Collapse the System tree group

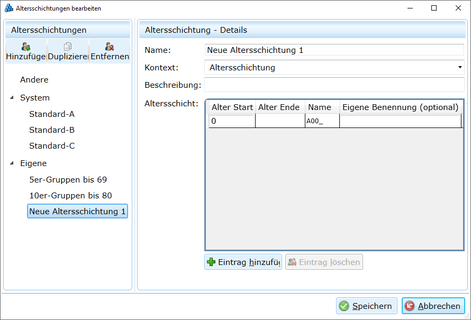pyautogui.click(x=12, y=98)
